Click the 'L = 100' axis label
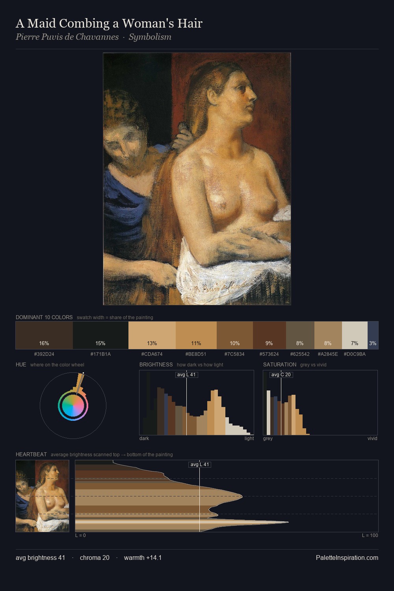Viewport: 394px width, 591px height. [x=370, y=535]
